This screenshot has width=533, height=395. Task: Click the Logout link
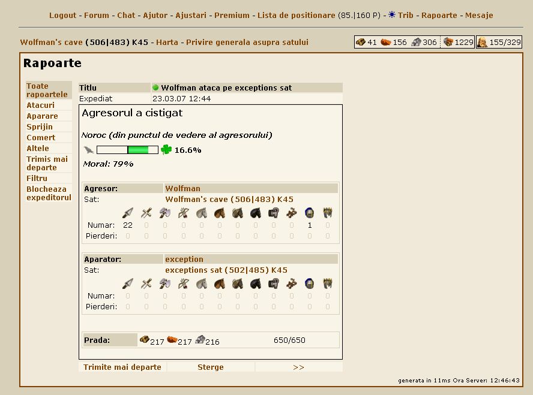pyautogui.click(x=62, y=16)
